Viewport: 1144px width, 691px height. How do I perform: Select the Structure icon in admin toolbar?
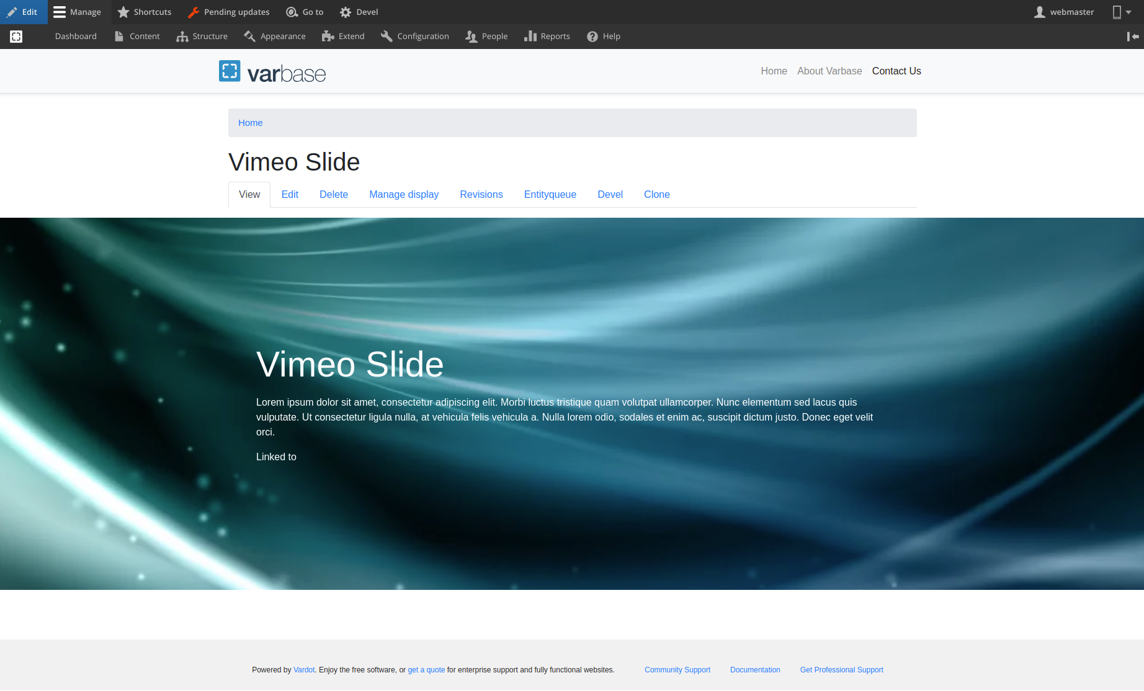coord(182,37)
